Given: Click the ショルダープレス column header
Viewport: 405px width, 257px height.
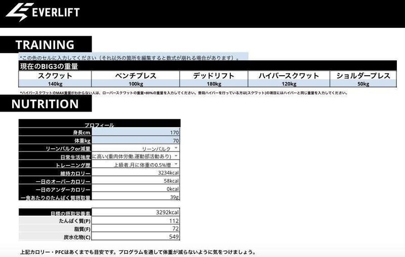Looking at the screenshot, I should [363, 75].
